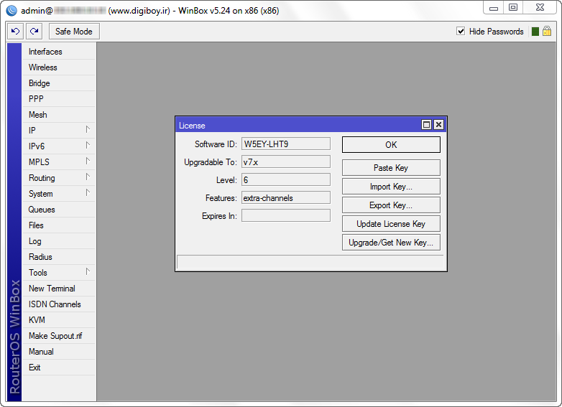The image size is (562, 407).
Task: Click the License dialog status bar
Action: (x=310, y=262)
